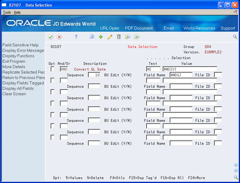Click the 5=Values option hint
This screenshot has width=240, height=183.
74,178
